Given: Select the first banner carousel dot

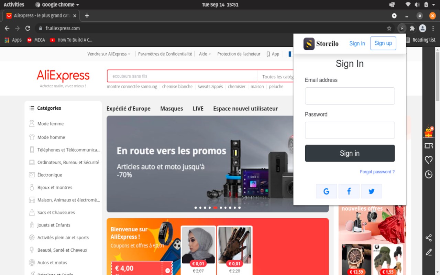Looking at the screenshot, I should 196,208.
